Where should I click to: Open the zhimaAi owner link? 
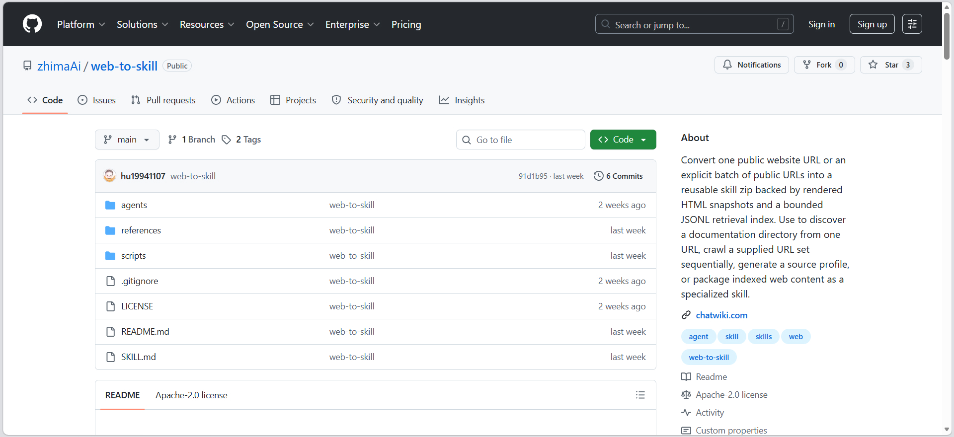tap(59, 66)
